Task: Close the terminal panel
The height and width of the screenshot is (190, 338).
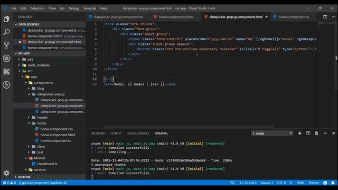Action: point(333,134)
